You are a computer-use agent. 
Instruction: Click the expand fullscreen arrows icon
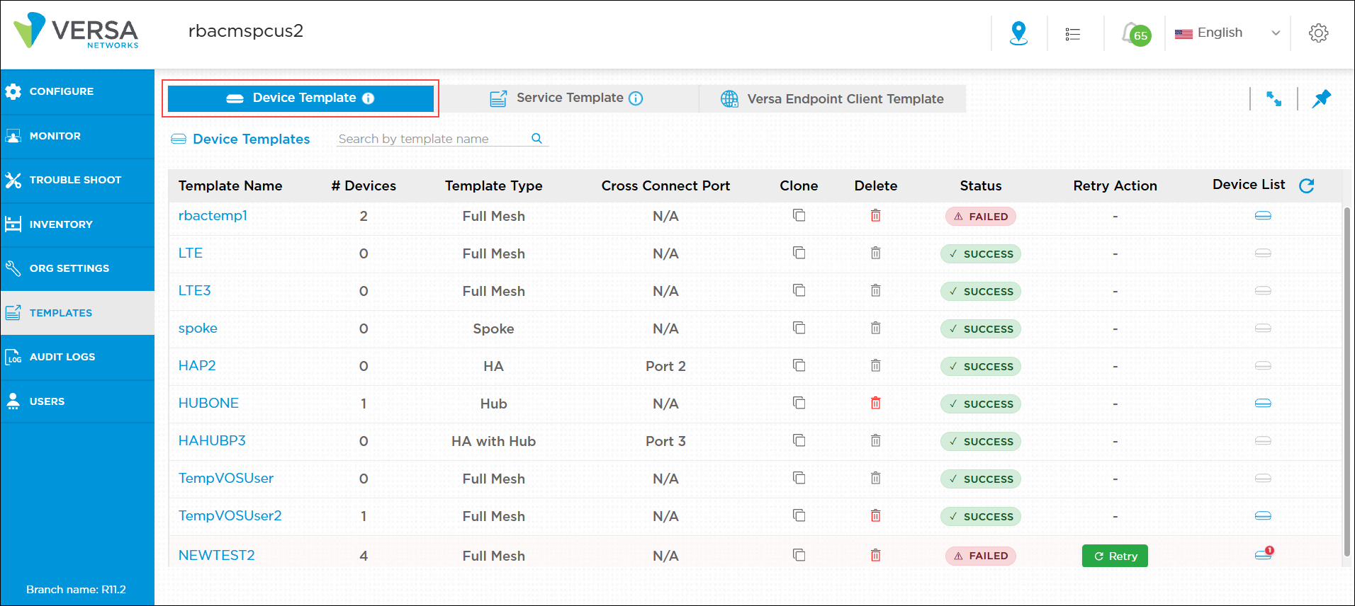click(1274, 99)
